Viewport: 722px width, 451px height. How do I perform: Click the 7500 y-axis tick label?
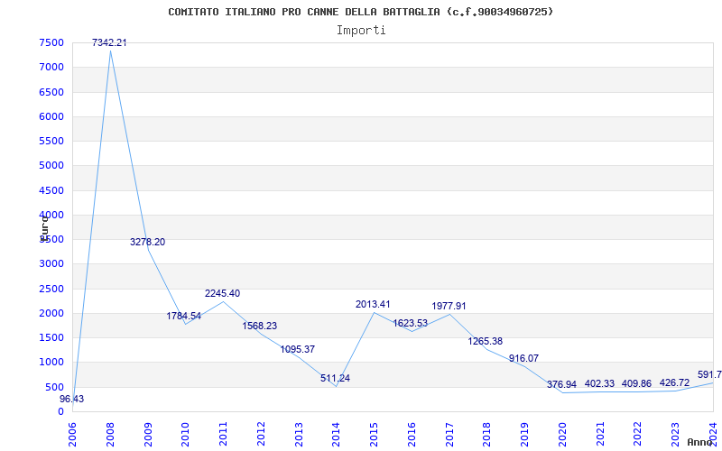pyautogui.click(x=51, y=42)
